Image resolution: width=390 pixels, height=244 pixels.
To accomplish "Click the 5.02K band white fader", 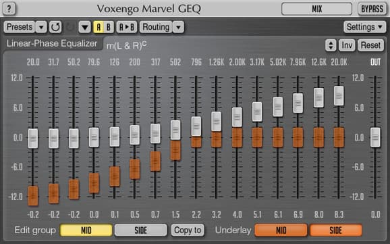I will click(277, 107).
